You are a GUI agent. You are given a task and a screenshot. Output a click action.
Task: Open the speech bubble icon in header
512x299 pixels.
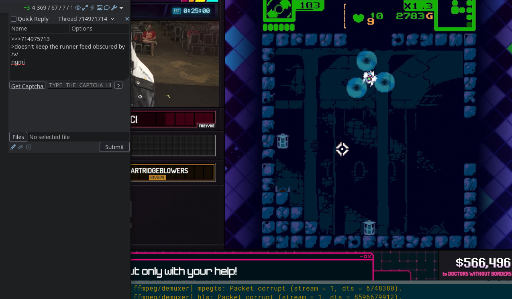click(x=107, y=8)
